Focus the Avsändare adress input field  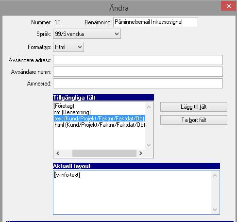[x=138, y=60]
